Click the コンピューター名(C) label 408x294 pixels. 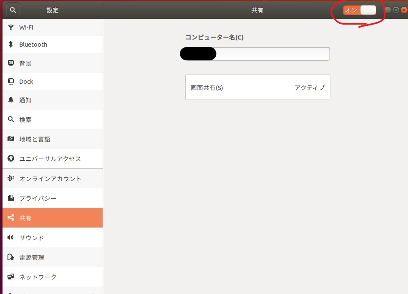click(214, 37)
